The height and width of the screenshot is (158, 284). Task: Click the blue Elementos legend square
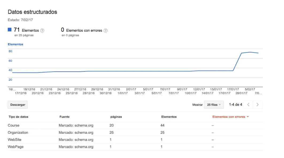pos(10,30)
